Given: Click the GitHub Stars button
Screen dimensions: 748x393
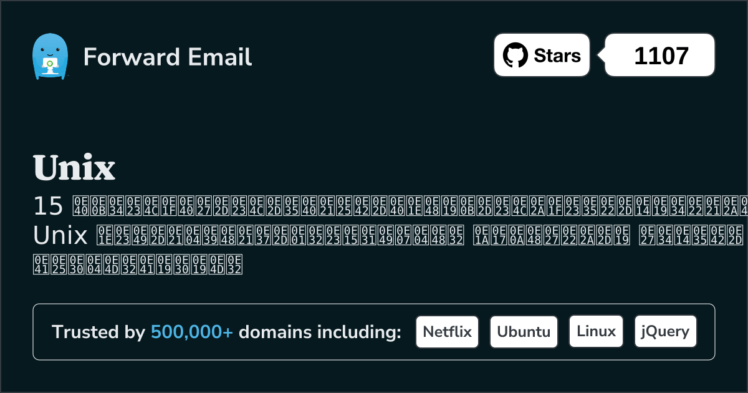Looking at the screenshot, I should tap(542, 55).
